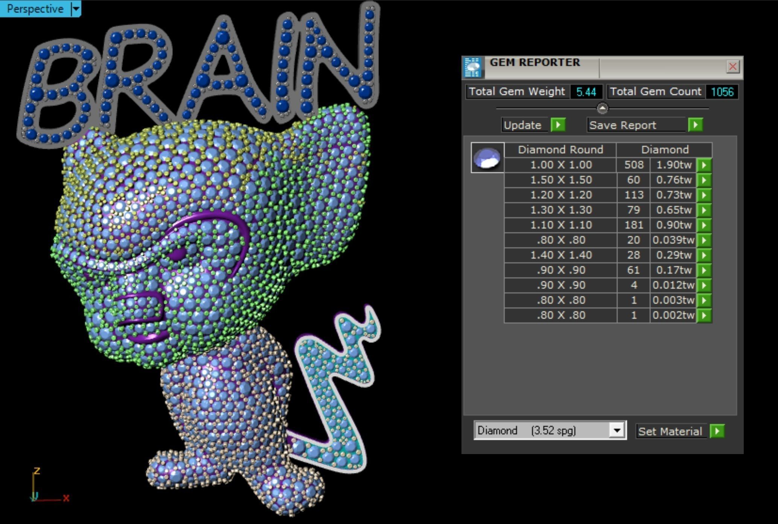Screen dimensions: 778x524
Task: Click the gem count cell 79
Action: click(x=633, y=210)
